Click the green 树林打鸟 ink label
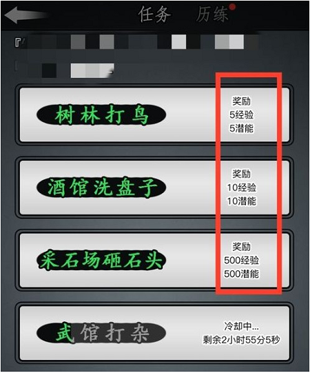Viewport: 310px width, 373px height. (101, 116)
